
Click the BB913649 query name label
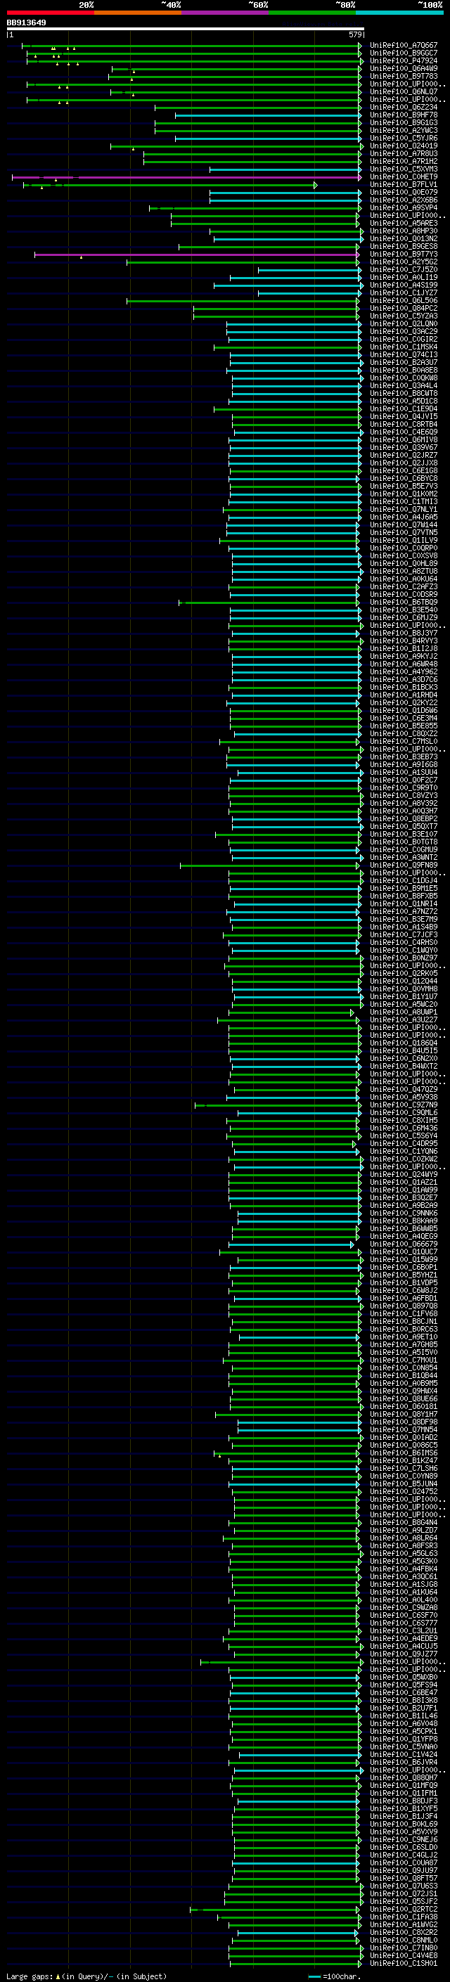click(x=26, y=22)
